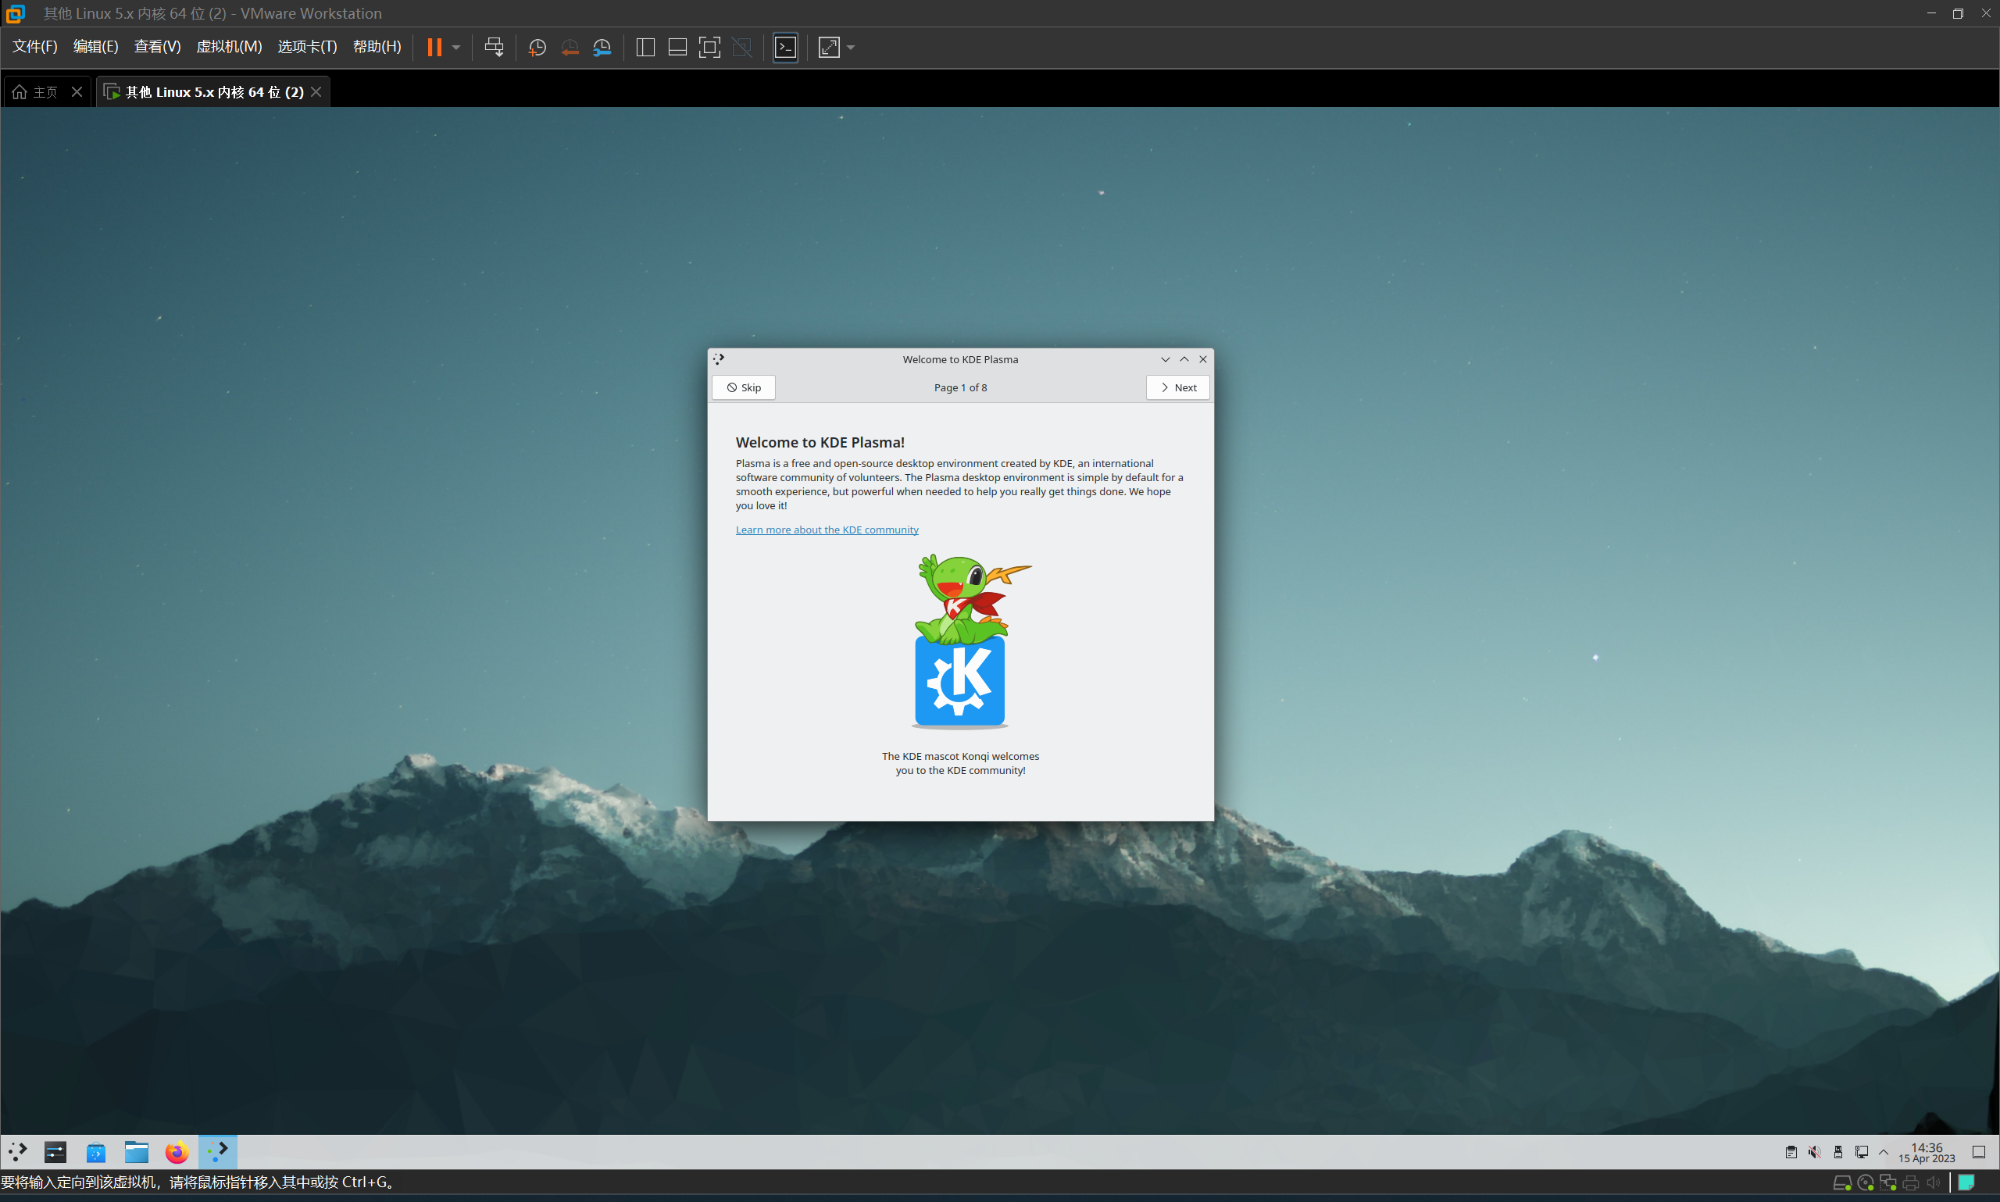
Task: Click the VMware take snapshot icon
Action: 536,47
